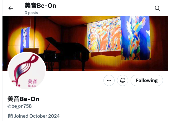
Task: Click the pink 美音 kanji inside the avatar
Action: [x=32, y=81]
